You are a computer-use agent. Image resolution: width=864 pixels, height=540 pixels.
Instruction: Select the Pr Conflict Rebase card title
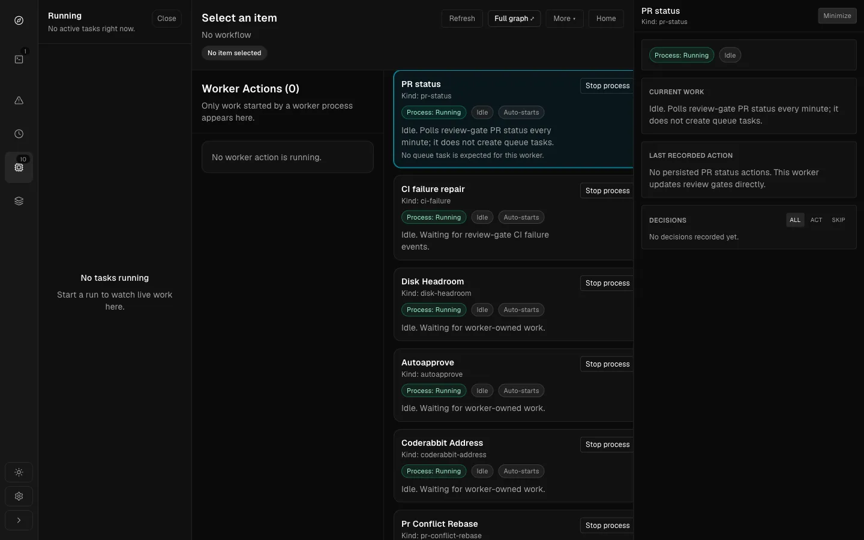pos(440,524)
